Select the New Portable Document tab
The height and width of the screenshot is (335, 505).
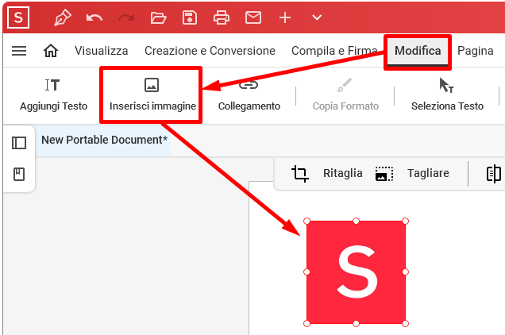pyautogui.click(x=104, y=141)
